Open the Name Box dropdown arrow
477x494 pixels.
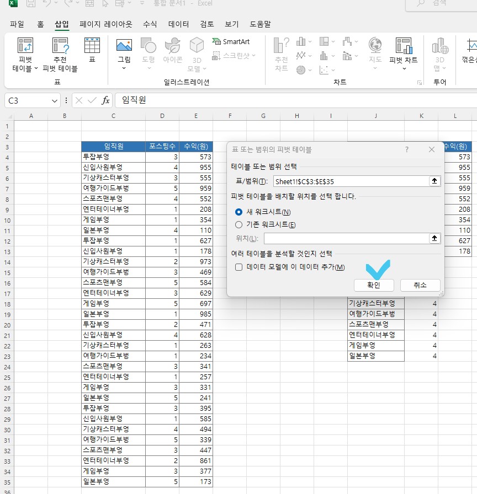[55, 101]
